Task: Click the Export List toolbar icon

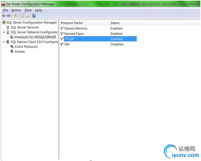Action: pyautogui.click(x=27, y=16)
